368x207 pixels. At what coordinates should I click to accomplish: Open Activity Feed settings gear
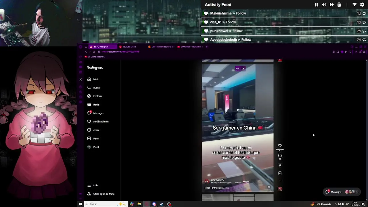(x=362, y=5)
